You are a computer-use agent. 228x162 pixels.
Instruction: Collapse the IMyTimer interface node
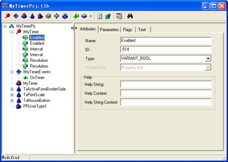[12, 32]
